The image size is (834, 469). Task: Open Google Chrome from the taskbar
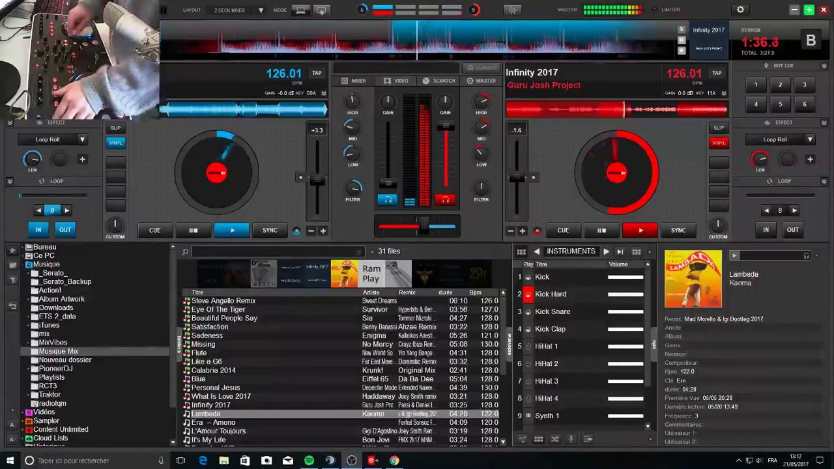(394, 461)
